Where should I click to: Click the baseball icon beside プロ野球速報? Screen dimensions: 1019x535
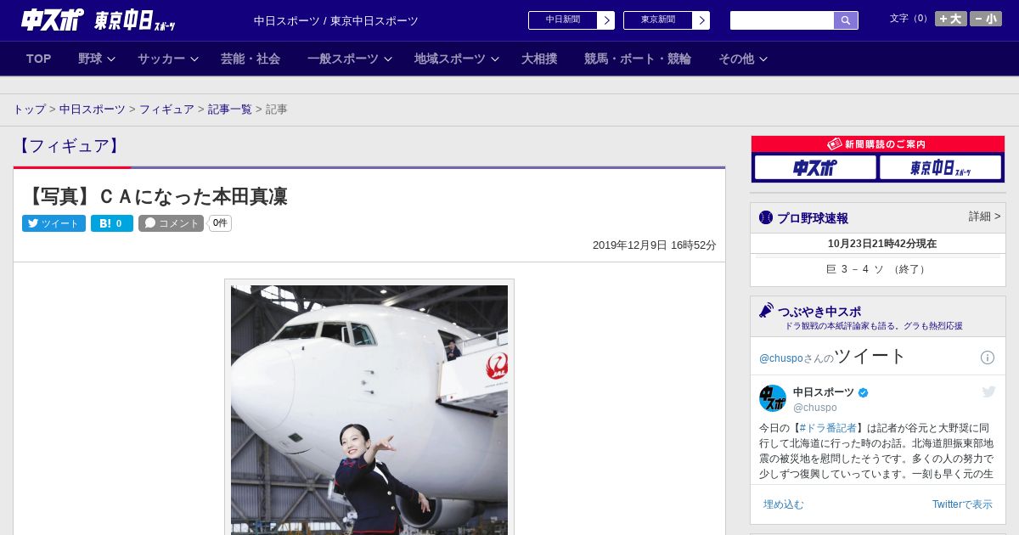(x=766, y=217)
